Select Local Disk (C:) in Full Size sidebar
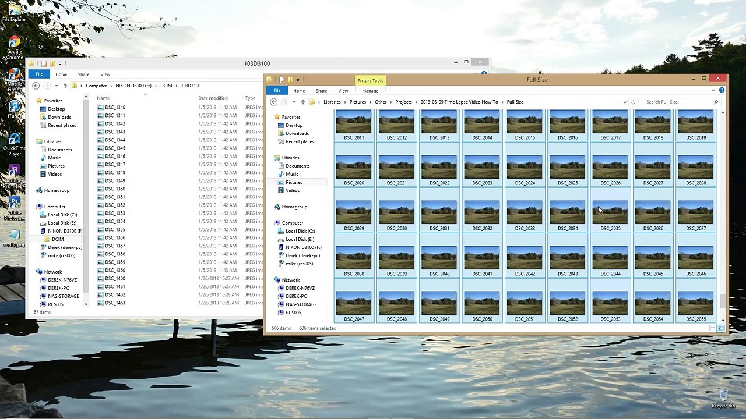 click(x=300, y=231)
